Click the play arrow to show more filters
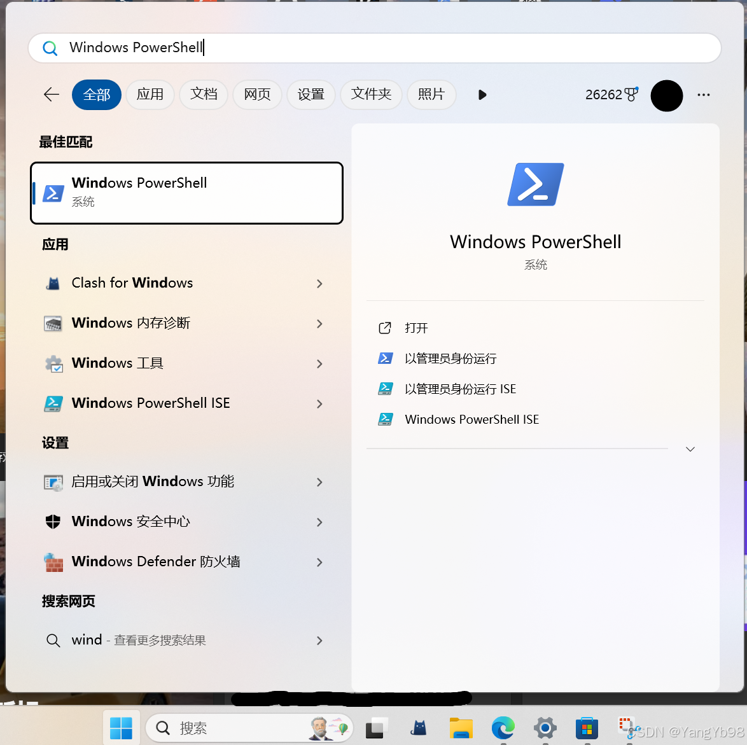The height and width of the screenshot is (745, 747). coord(482,95)
